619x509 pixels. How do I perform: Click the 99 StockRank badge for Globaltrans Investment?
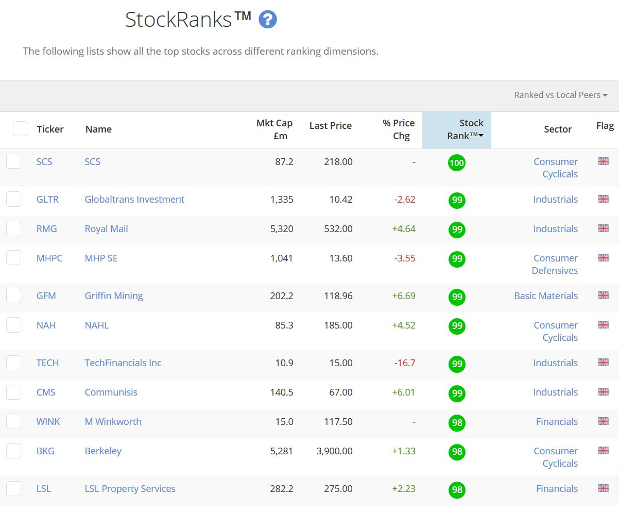pyautogui.click(x=457, y=201)
